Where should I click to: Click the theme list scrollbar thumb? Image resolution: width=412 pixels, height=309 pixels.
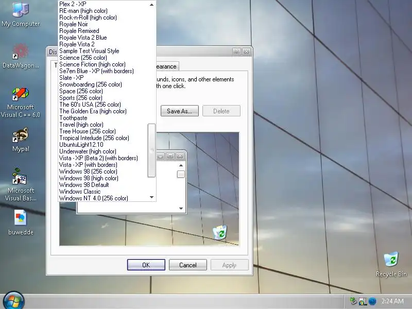pos(151,150)
